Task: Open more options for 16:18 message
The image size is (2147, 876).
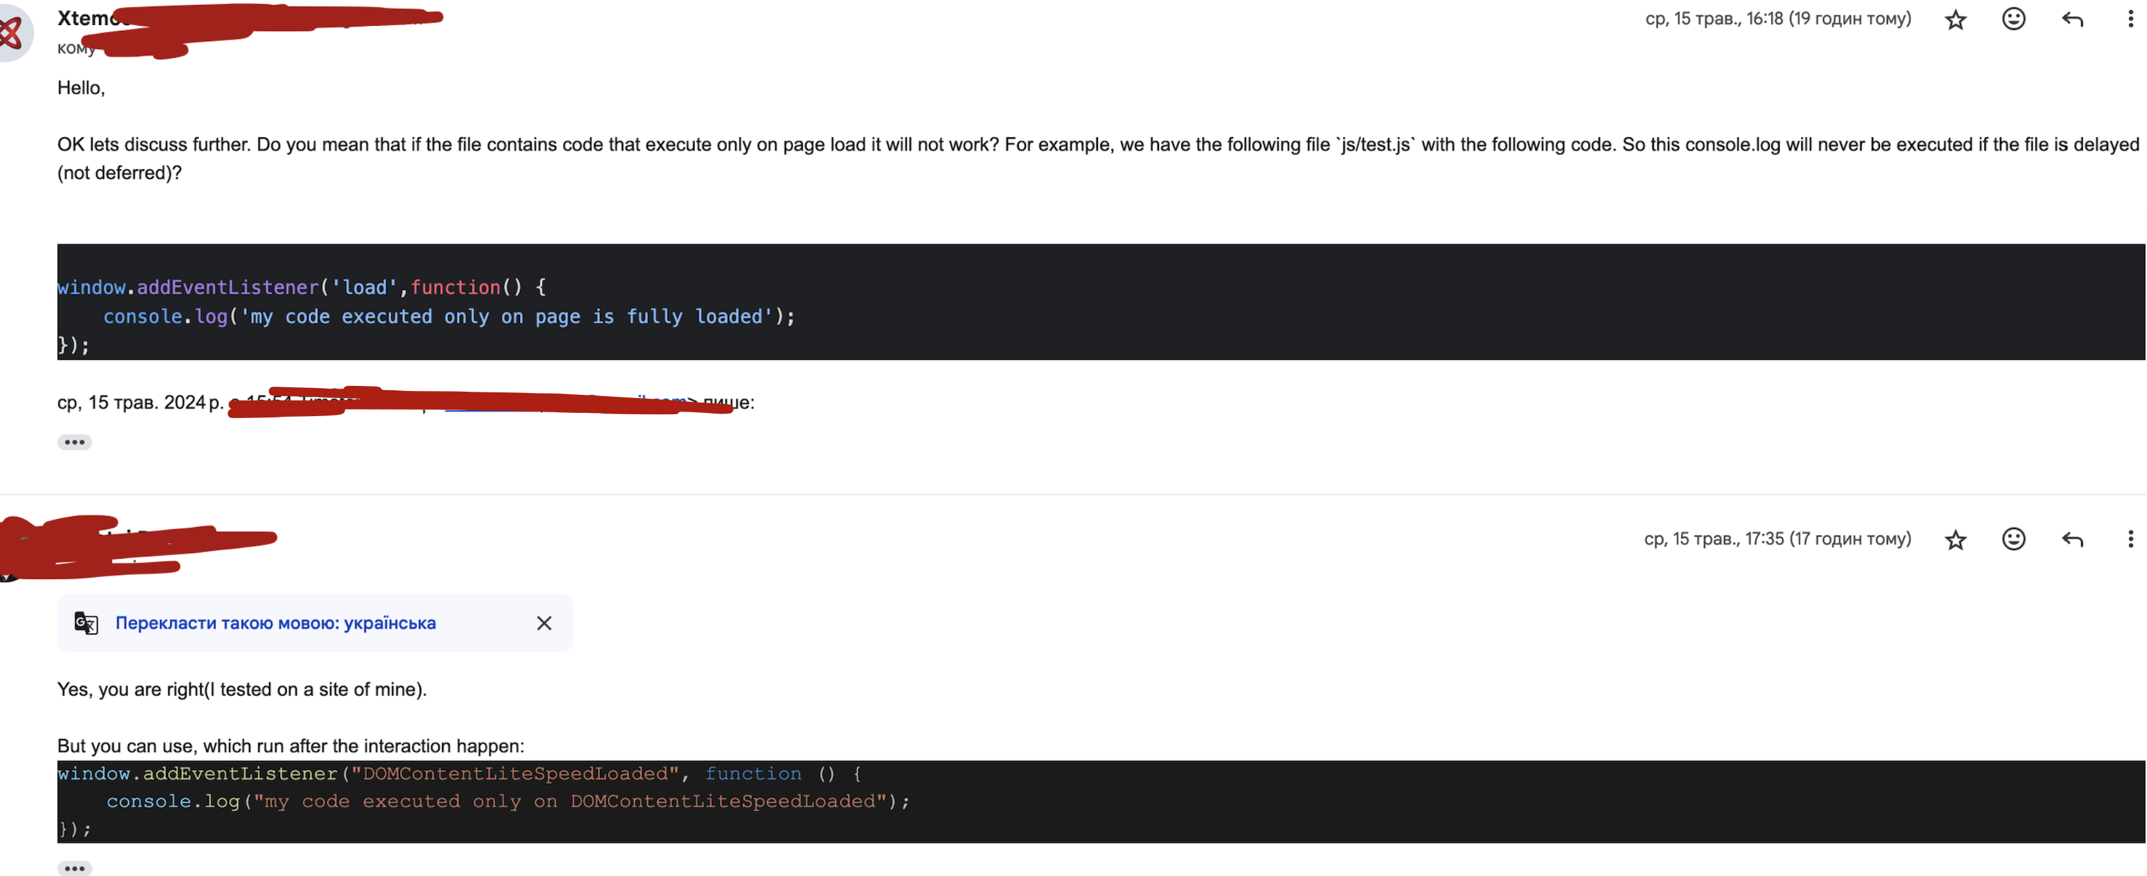Action: click(2130, 19)
